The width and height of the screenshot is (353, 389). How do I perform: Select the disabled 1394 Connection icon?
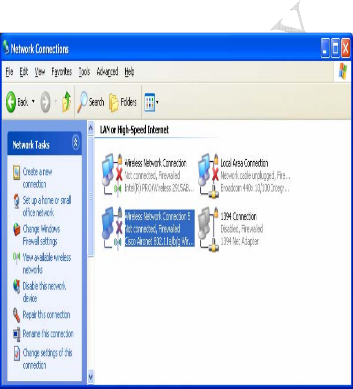208,229
